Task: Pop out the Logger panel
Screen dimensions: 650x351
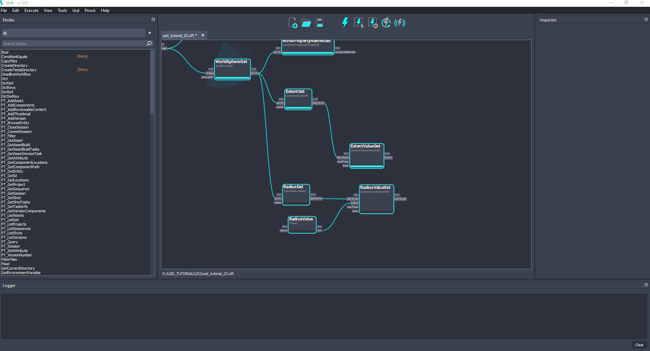Action: pyautogui.click(x=646, y=285)
